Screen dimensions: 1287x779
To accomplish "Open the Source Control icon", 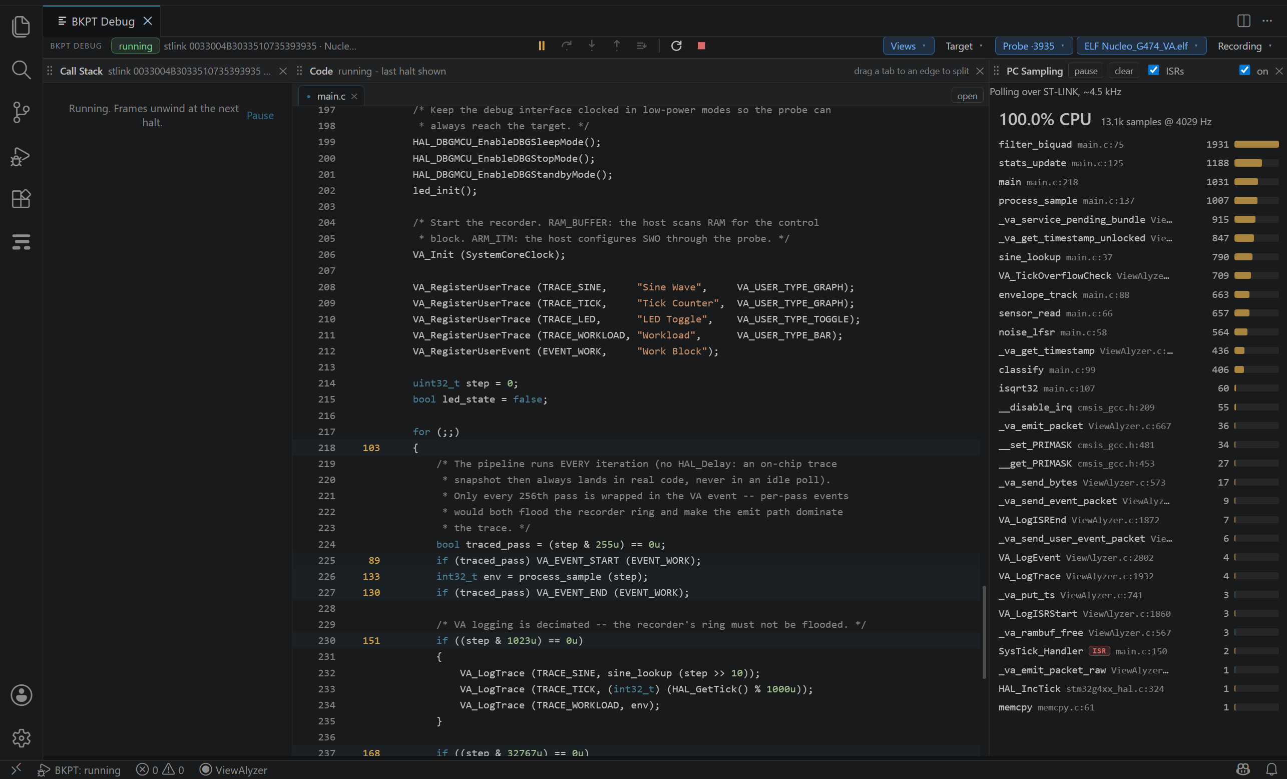I will coord(21,112).
